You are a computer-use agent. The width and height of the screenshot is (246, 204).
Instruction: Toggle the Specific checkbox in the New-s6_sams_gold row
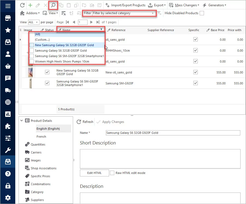point(196,72)
